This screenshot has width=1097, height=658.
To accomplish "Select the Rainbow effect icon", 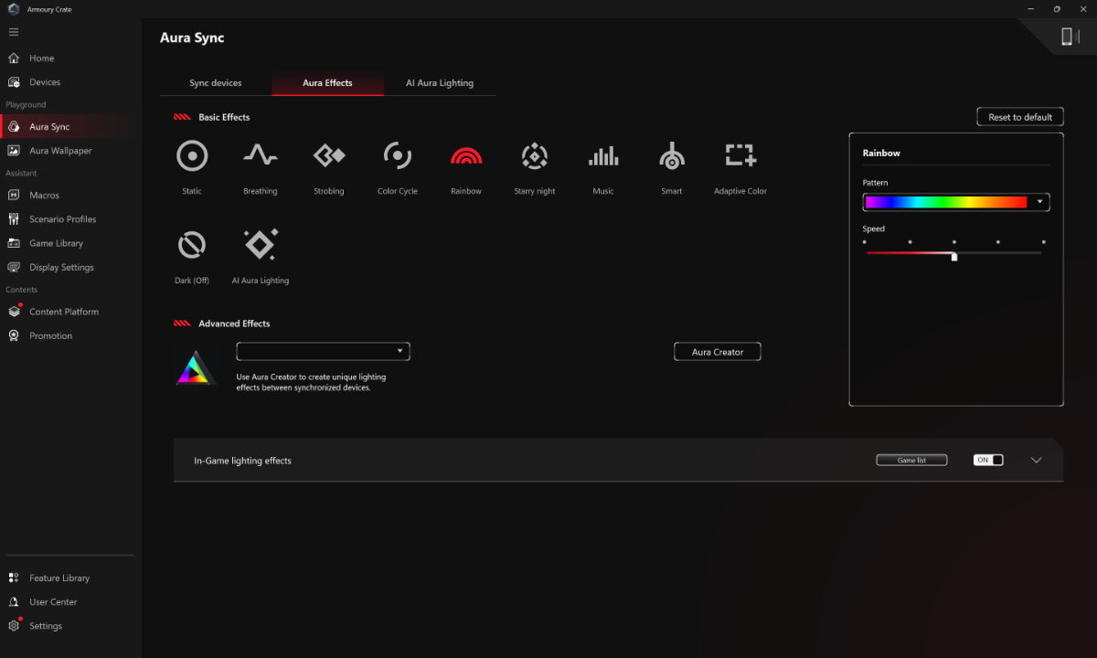I will click(466, 156).
